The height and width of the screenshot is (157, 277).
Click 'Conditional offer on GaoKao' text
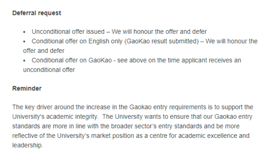72,60
